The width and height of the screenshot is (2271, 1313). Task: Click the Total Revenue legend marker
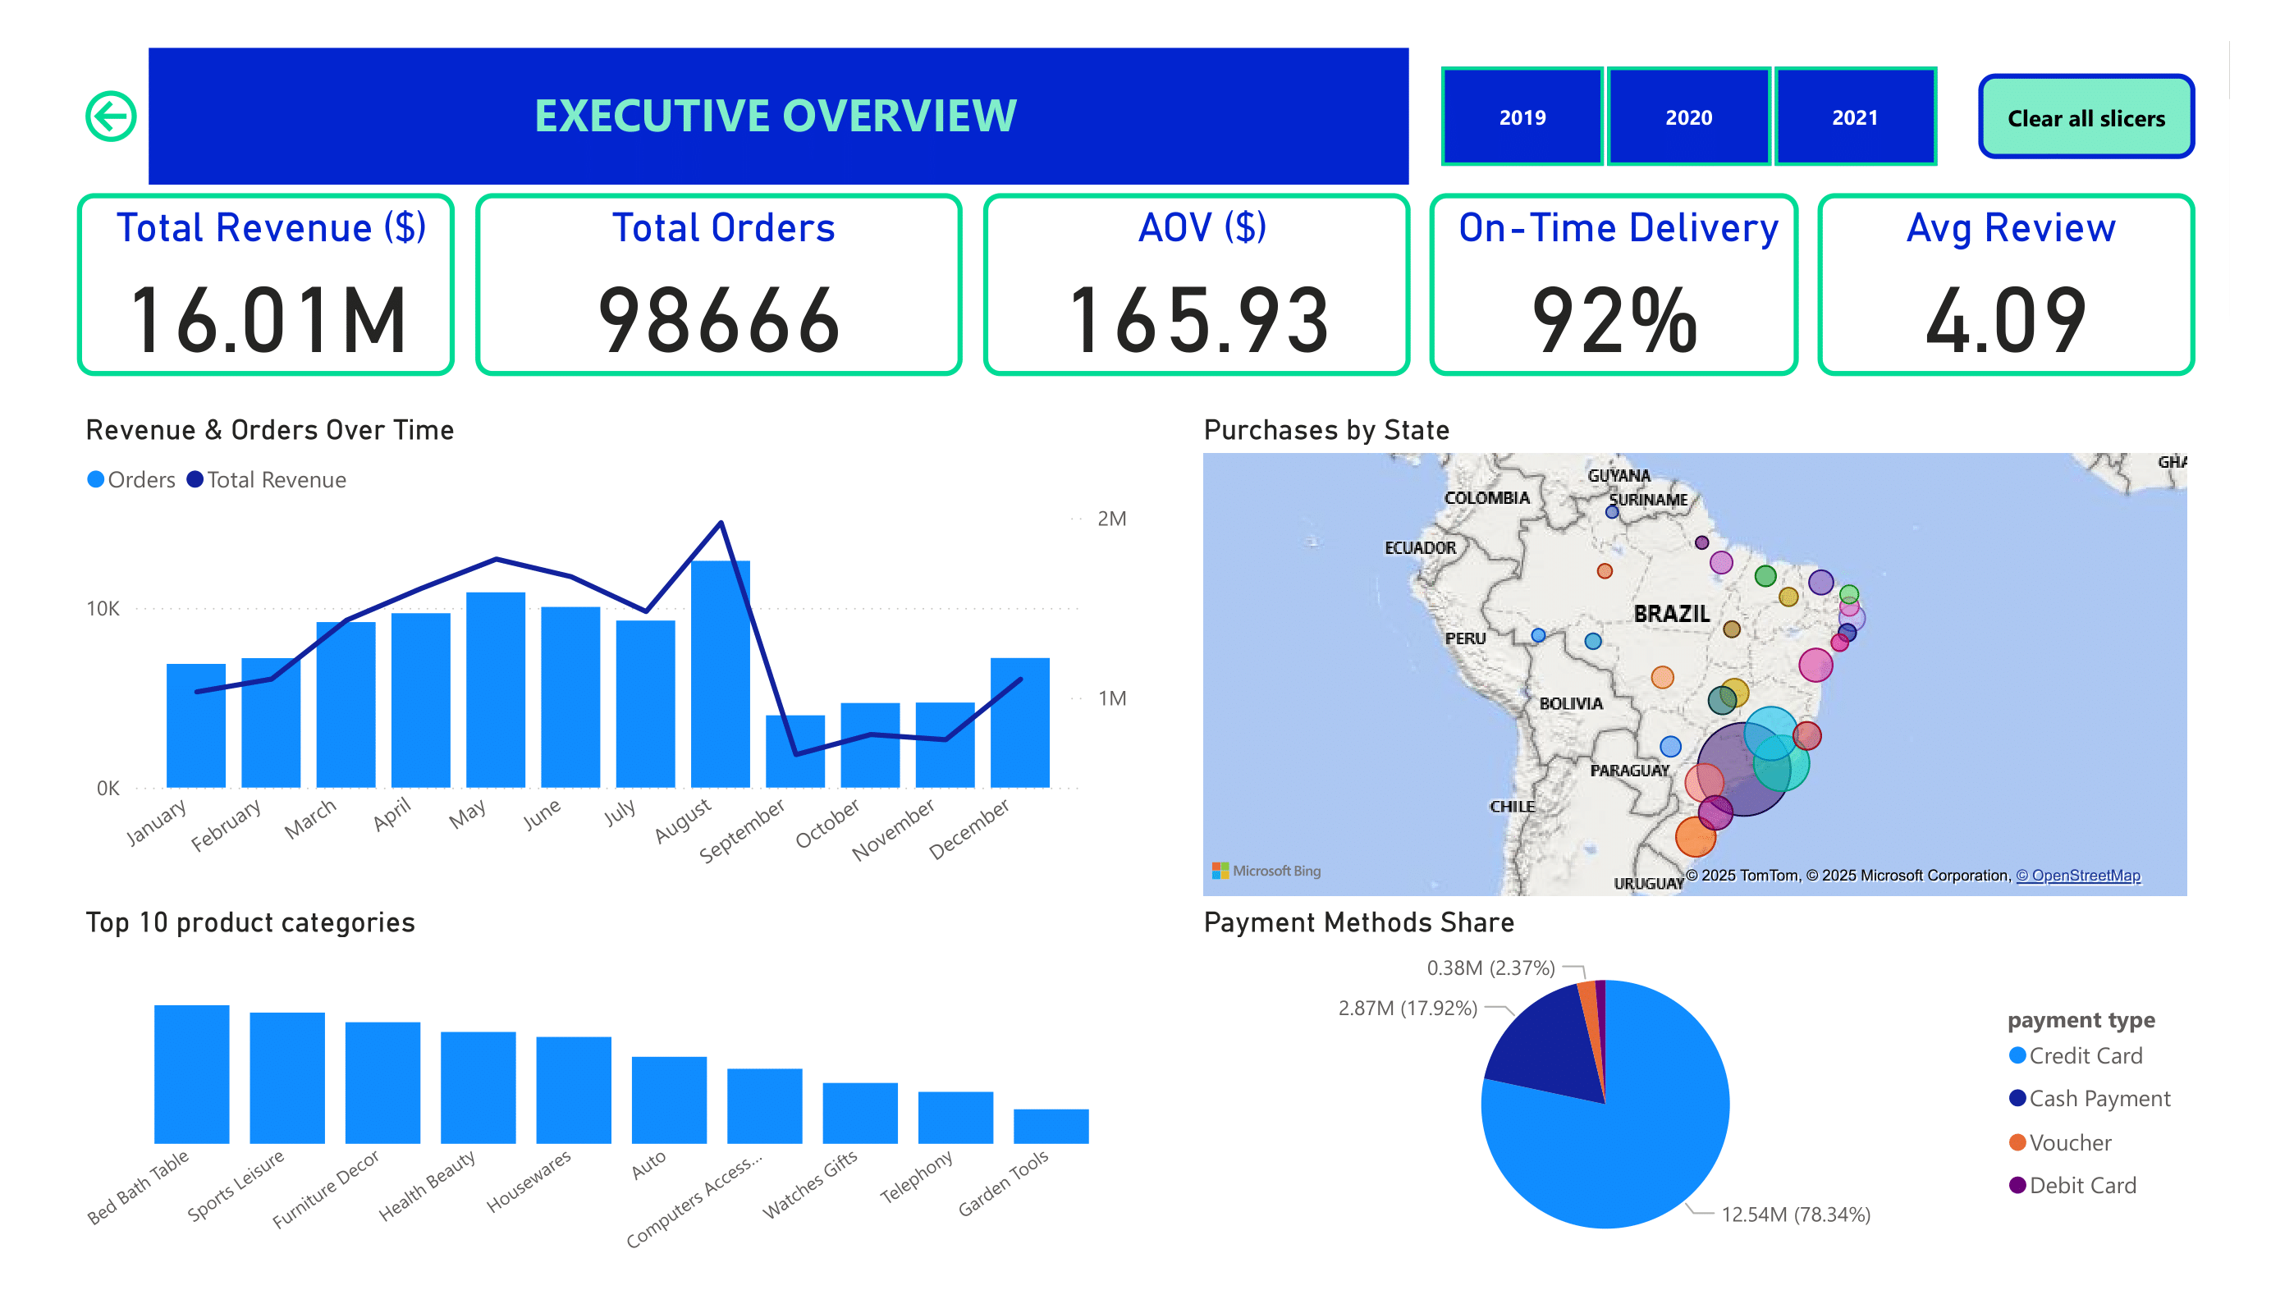195,479
